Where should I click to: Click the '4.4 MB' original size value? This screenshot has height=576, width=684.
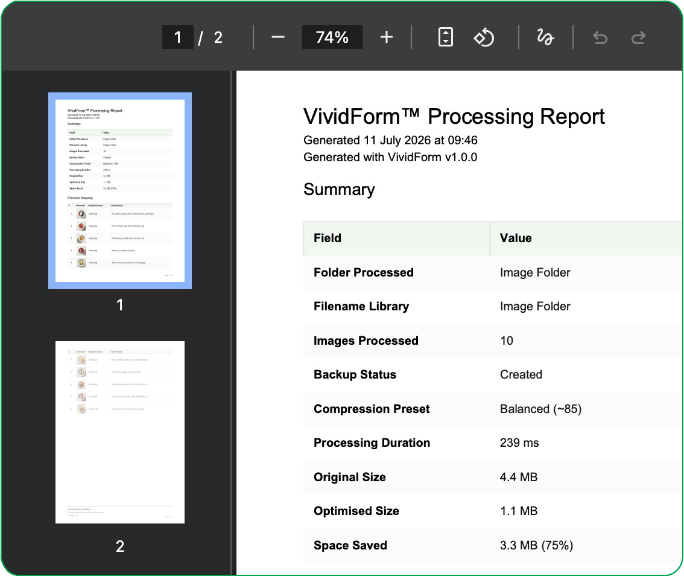click(518, 477)
